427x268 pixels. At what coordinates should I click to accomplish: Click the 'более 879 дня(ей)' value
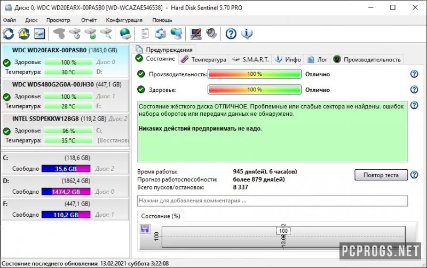pyautogui.click(x=259, y=179)
